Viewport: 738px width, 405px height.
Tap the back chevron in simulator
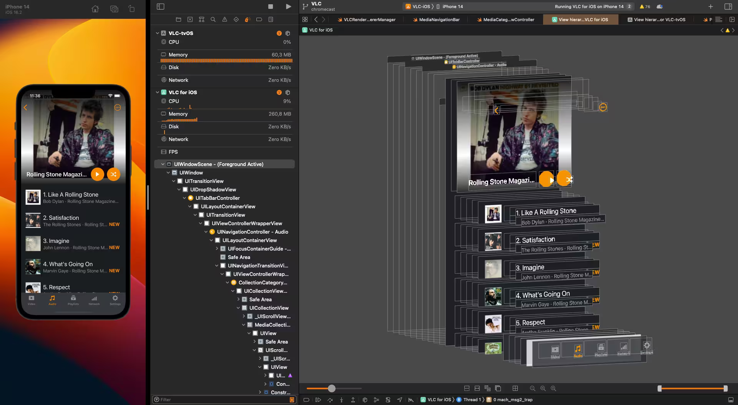26,108
